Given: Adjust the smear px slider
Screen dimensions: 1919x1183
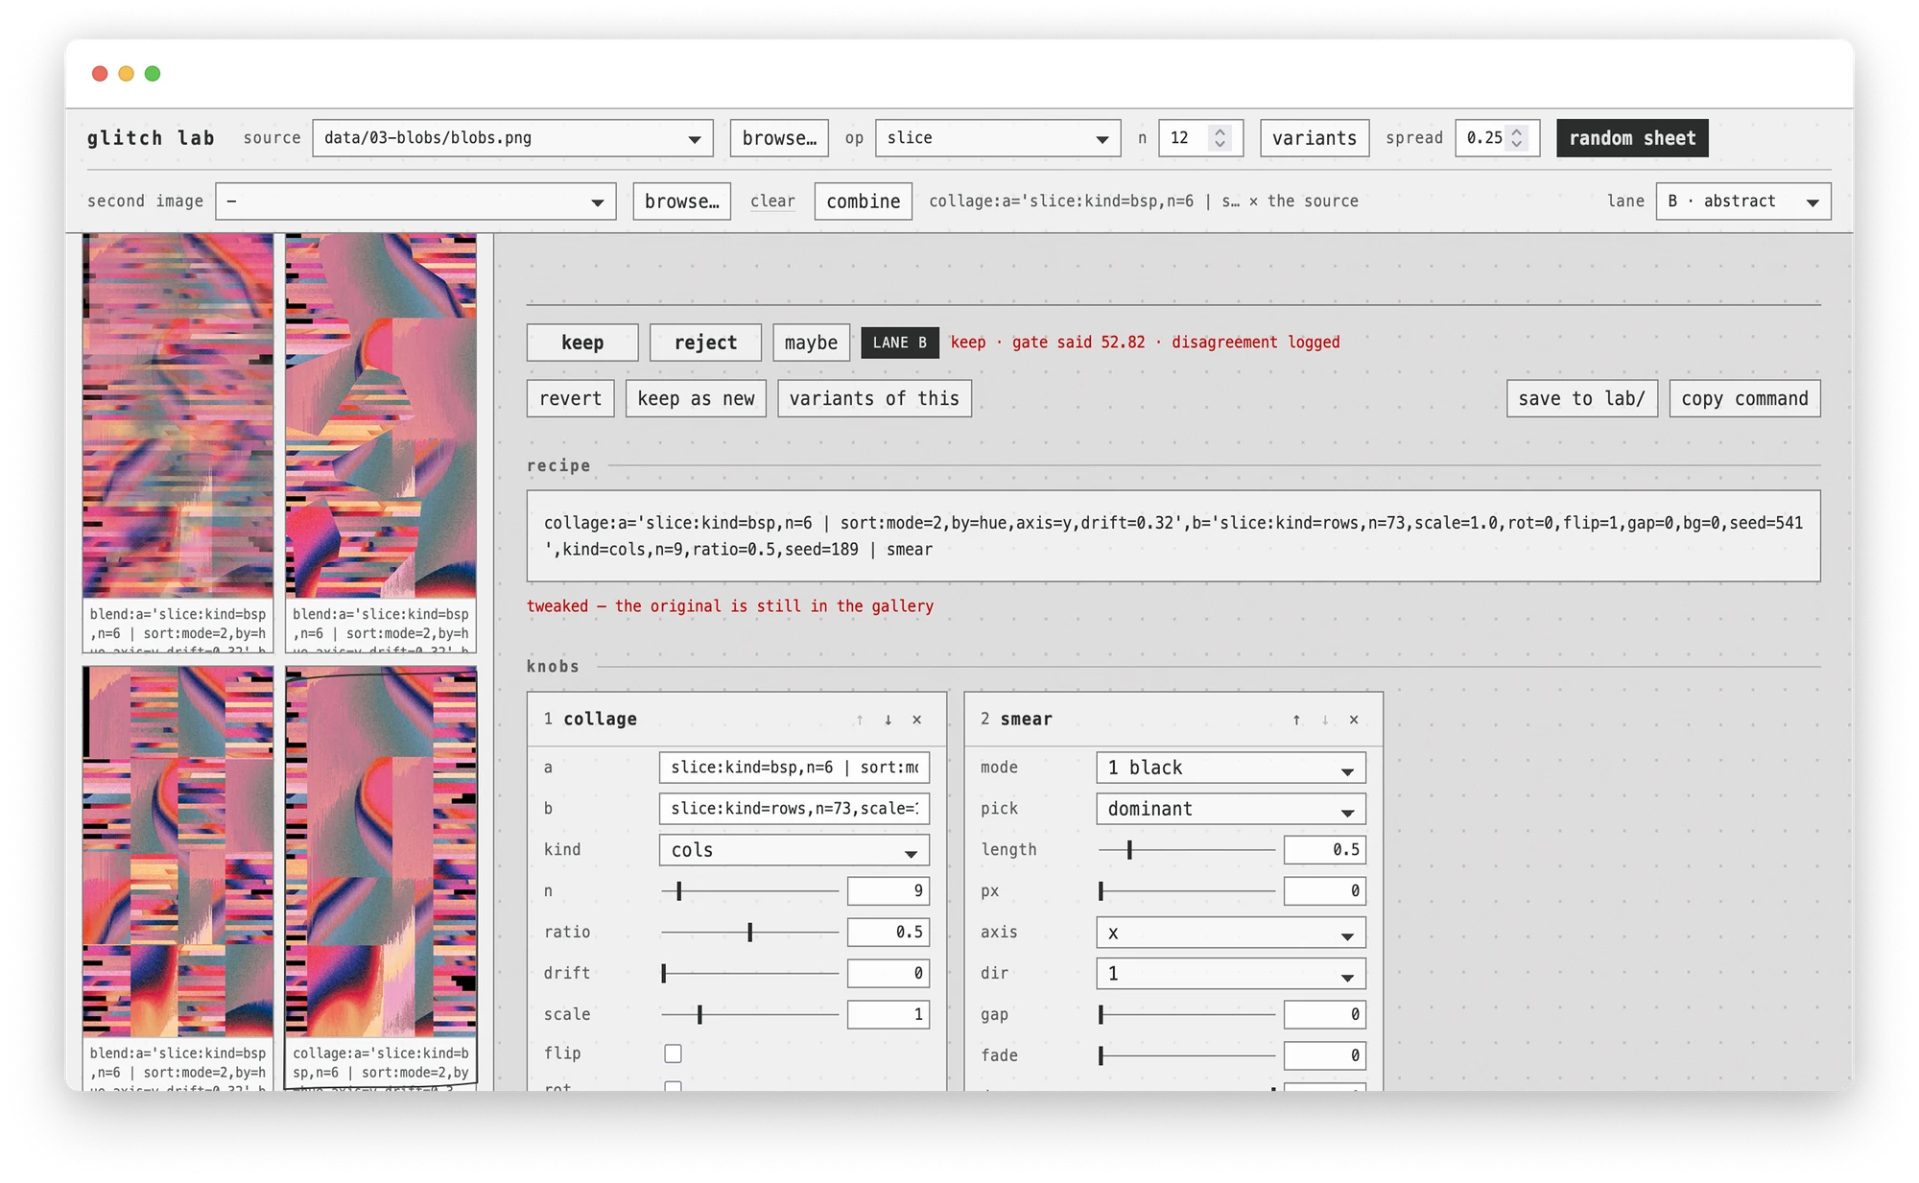Looking at the screenshot, I should point(1187,891).
